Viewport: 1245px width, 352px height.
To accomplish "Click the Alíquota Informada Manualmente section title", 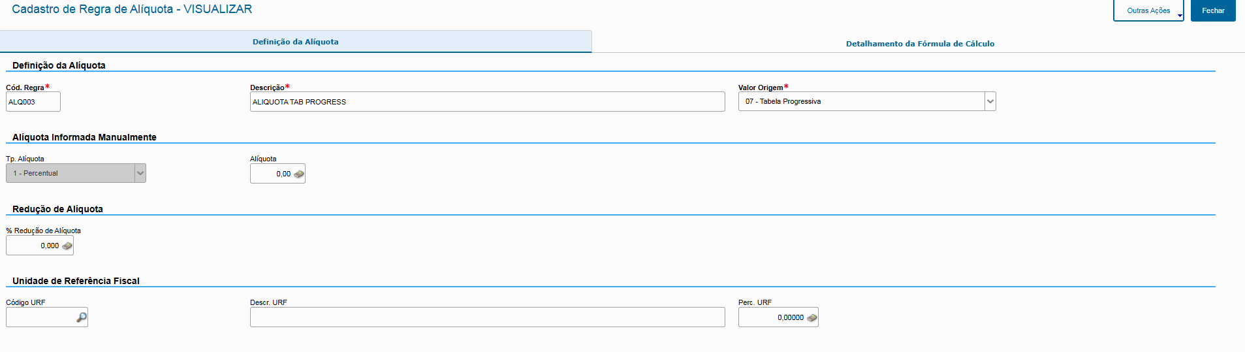I will pyautogui.click(x=84, y=137).
